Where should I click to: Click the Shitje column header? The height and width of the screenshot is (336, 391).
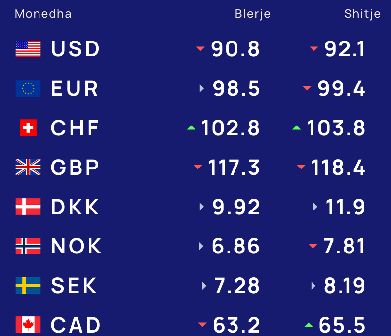pyautogui.click(x=362, y=14)
